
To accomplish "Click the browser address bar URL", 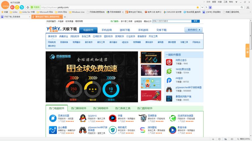I will [x=55, y=7].
